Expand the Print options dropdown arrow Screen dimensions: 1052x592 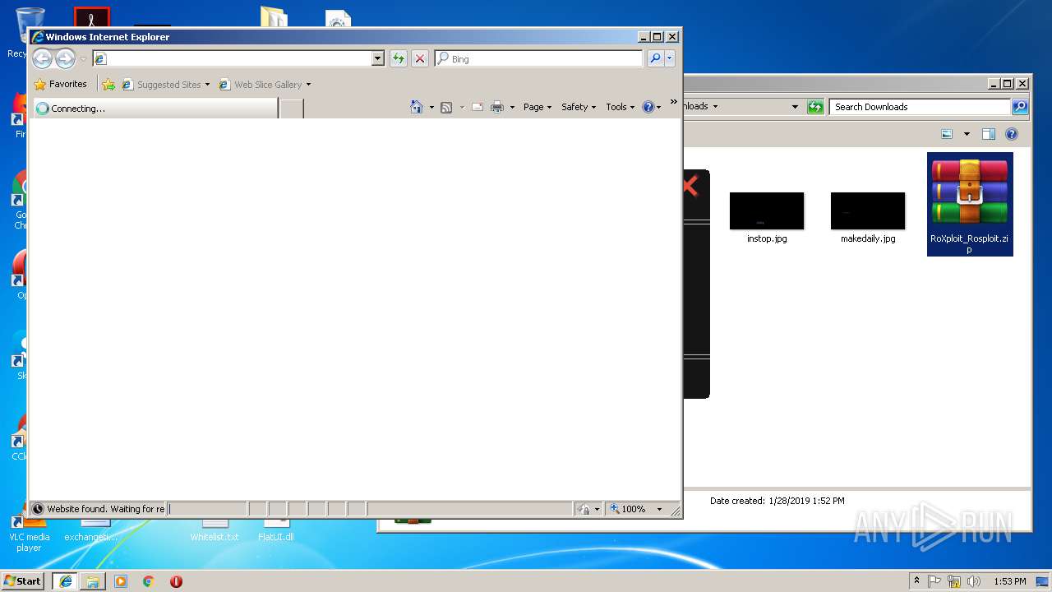(512, 107)
